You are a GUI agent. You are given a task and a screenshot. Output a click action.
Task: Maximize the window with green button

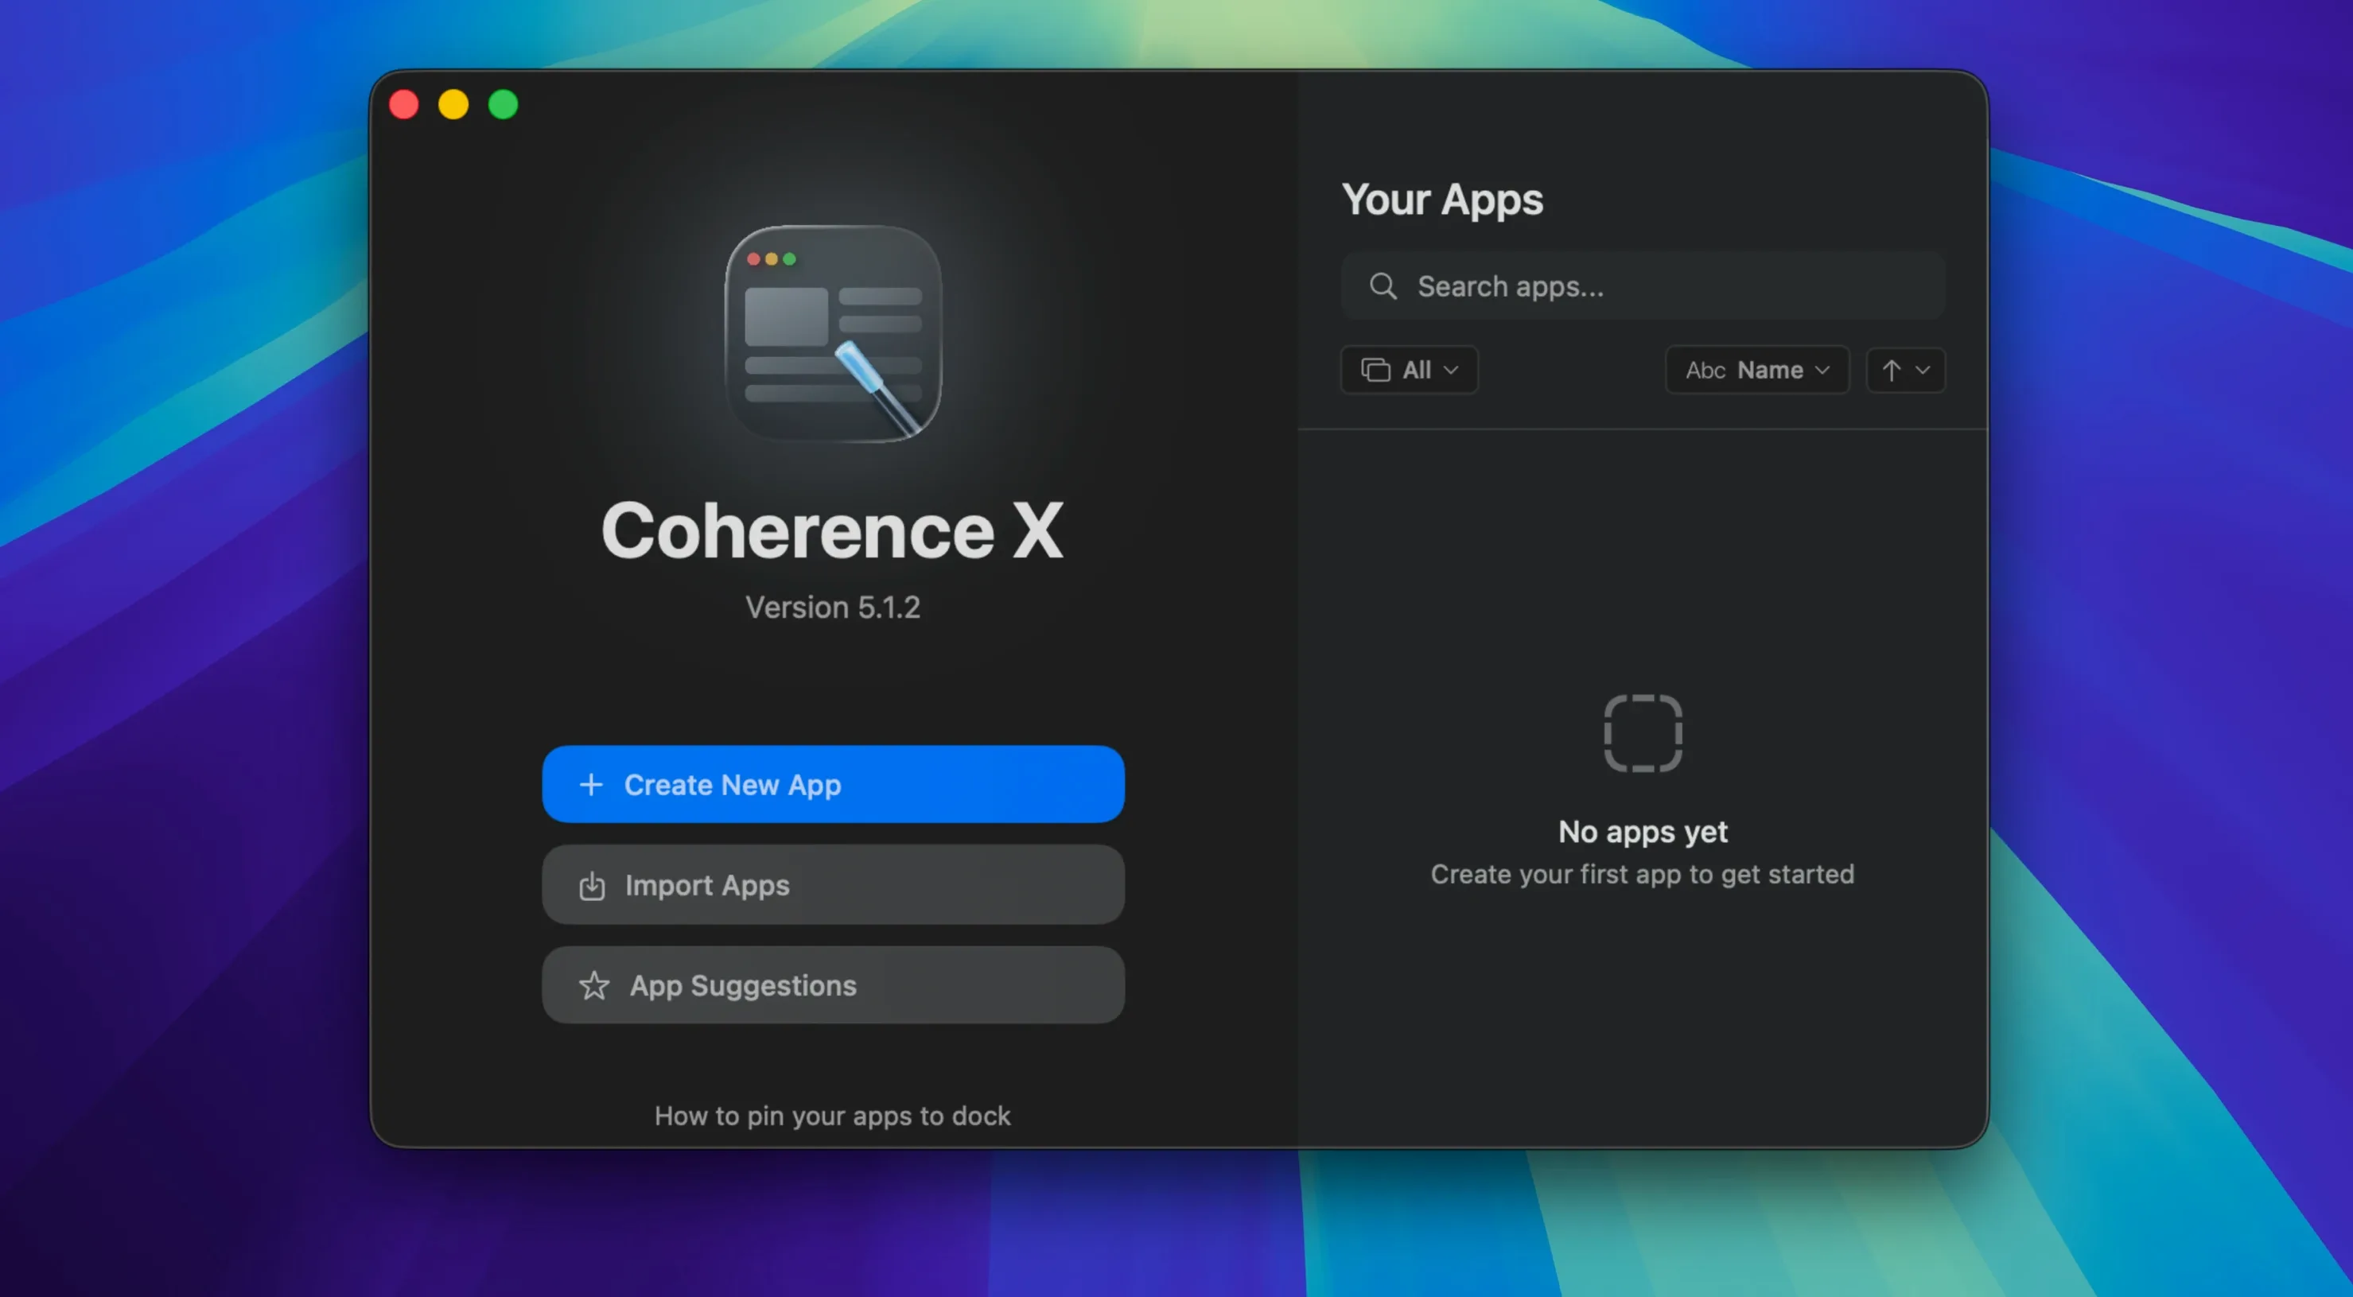pyautogui.click(x=504, y=105)
